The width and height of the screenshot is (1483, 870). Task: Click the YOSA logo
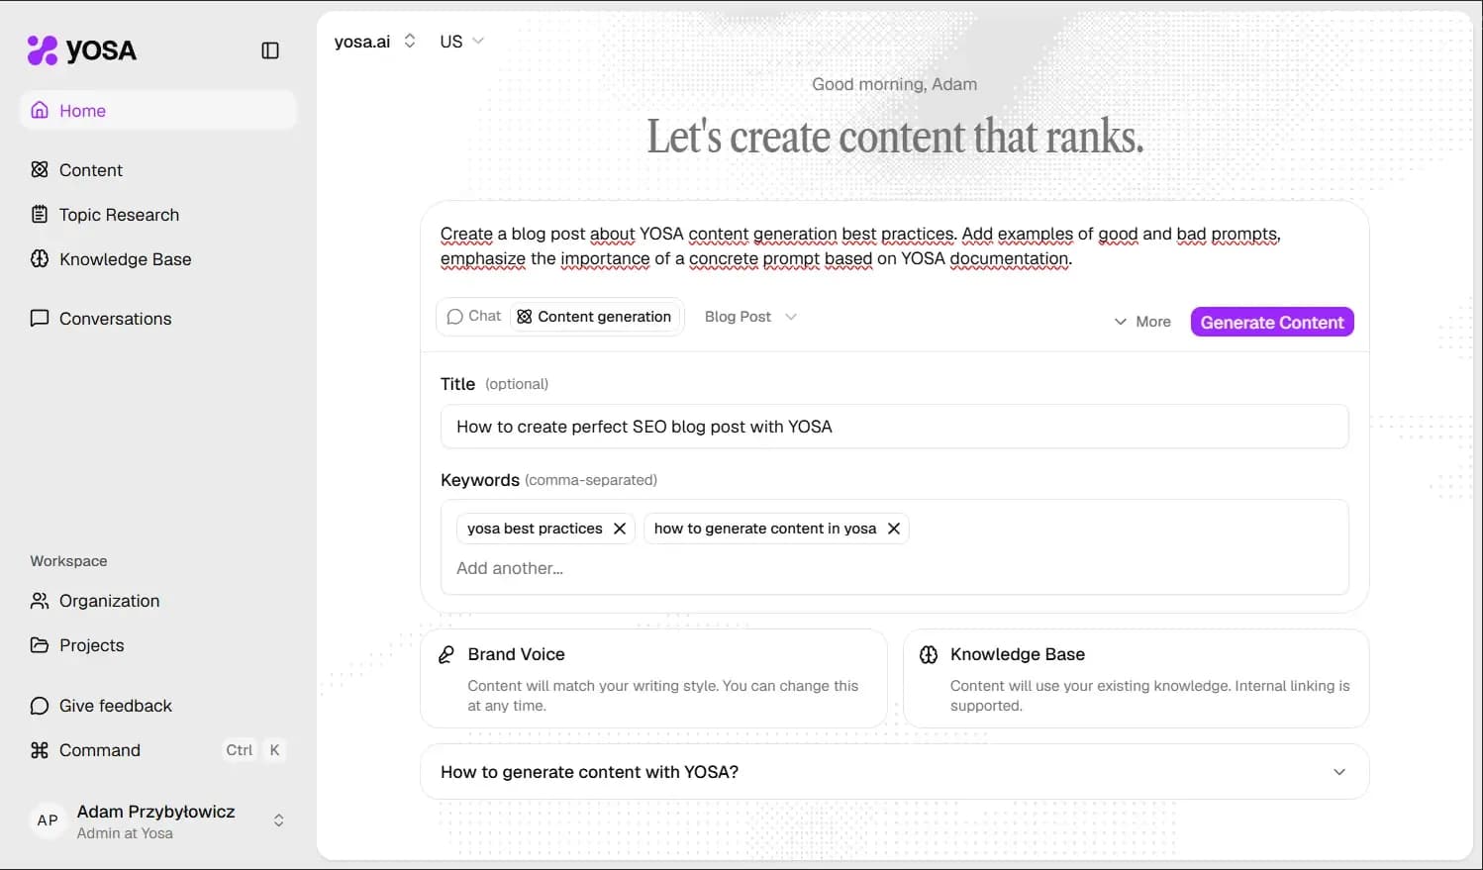tap(81, 49)
